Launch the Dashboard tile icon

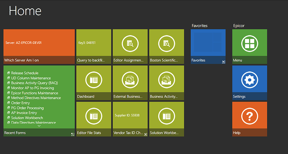pos(93,80)
